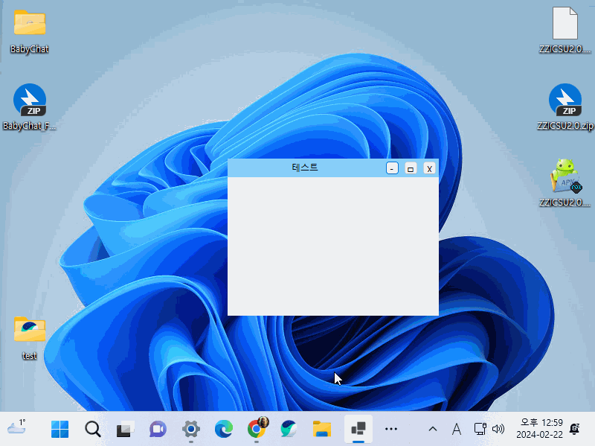Viewport: 595px width, 446px height.
Task: Select the blank ZZICSU2.0 file icon
Action: (x=565, y=23)
